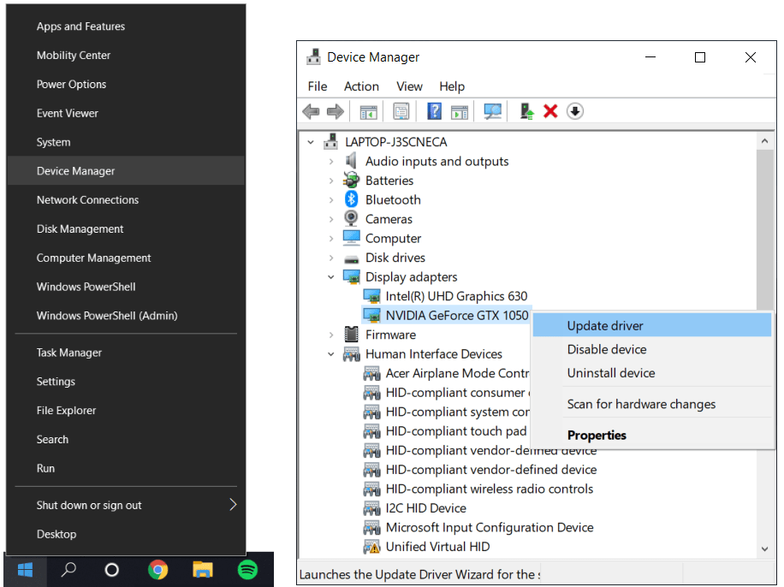Click the Properties sheet toolbar icon

pos(401,111)
